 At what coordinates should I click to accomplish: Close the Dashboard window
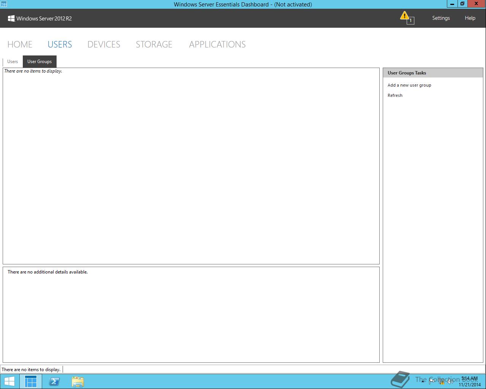[x=476, y=4]
